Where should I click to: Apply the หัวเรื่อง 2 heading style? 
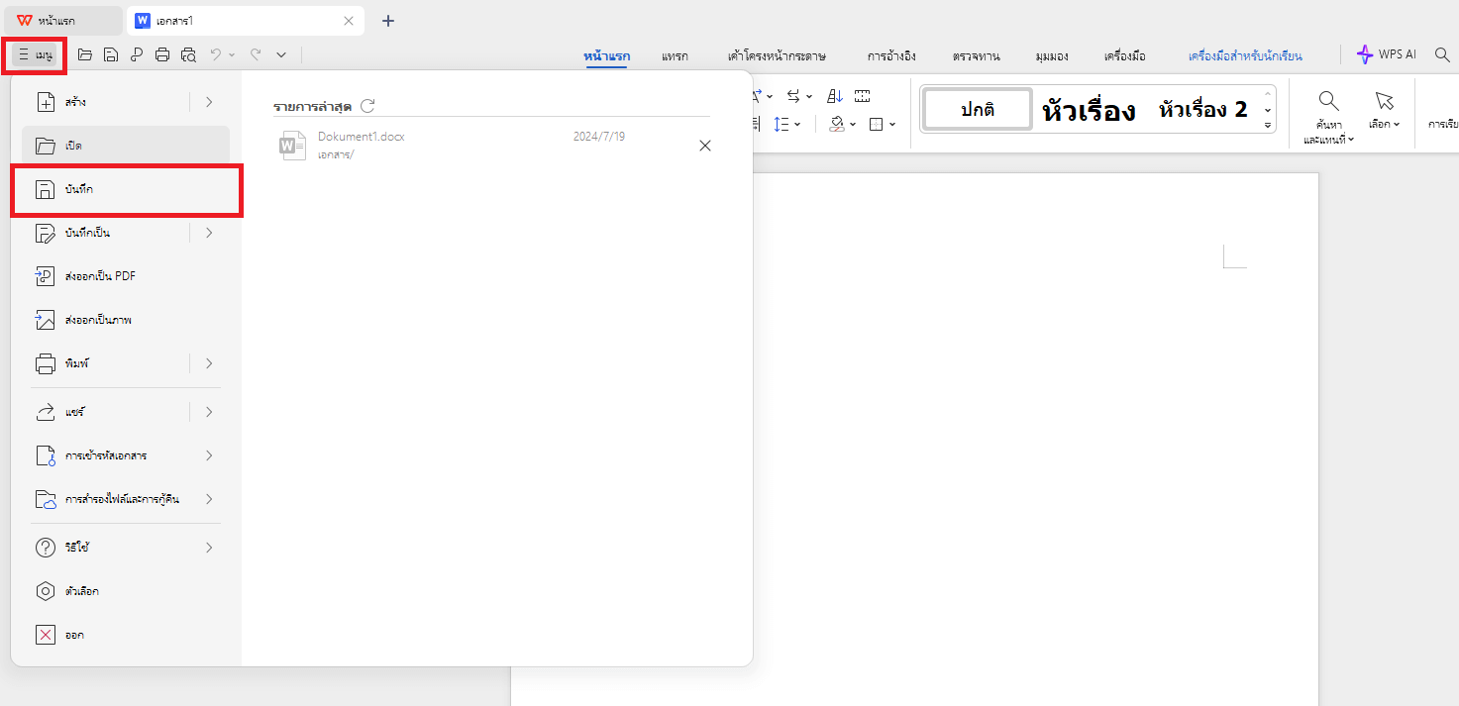[x=1202, y=110]
